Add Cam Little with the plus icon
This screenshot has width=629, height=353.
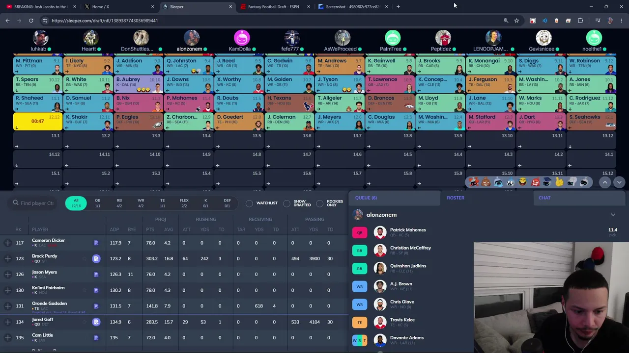point(8,338)
